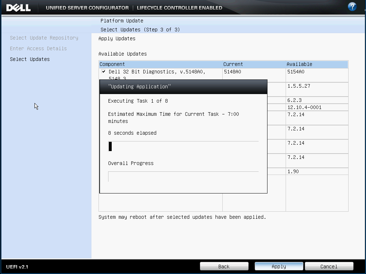Image resolution: width=366 pixels, height=274 pixels.
Task: Click the Estimated Maximum Time message
Action: (x=174, y=118)
